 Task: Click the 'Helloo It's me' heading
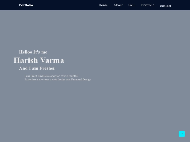click(x=33, y=52)
